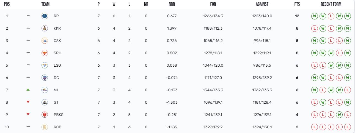Click the KKR team logo

(x=44, y=28)
